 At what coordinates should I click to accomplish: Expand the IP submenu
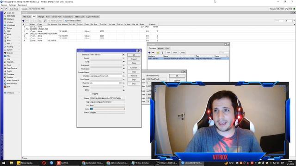pyautogui.click(x=19, y=37)
